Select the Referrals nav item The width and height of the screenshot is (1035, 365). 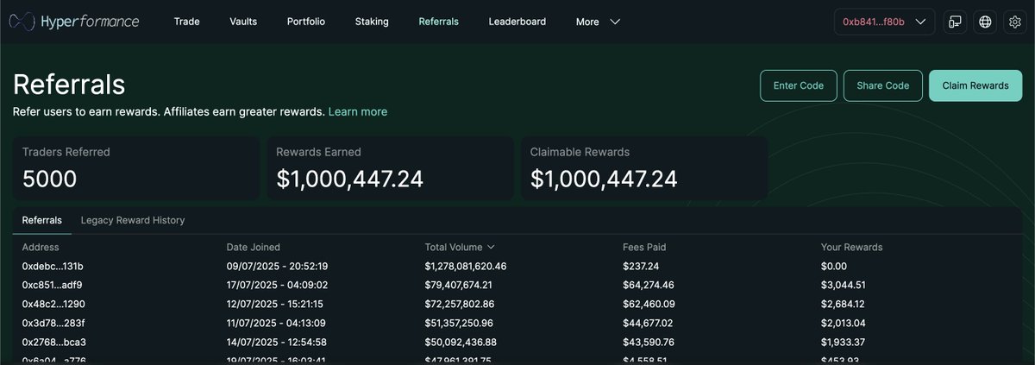[438, 22]
